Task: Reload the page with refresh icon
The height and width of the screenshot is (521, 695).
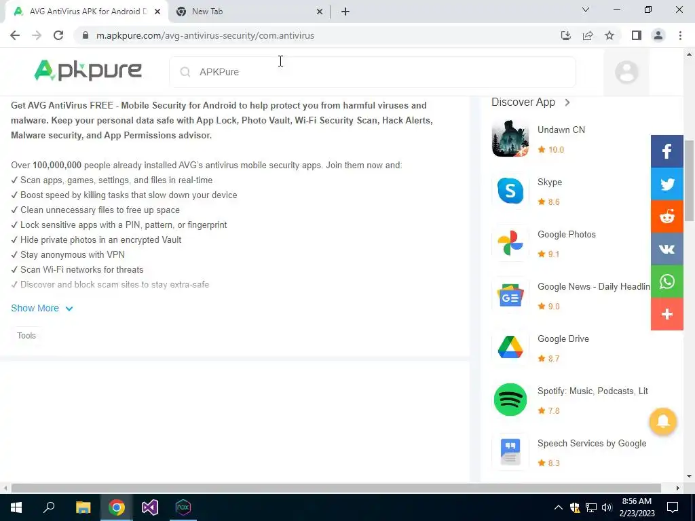Action: click(x=58, y=35)
